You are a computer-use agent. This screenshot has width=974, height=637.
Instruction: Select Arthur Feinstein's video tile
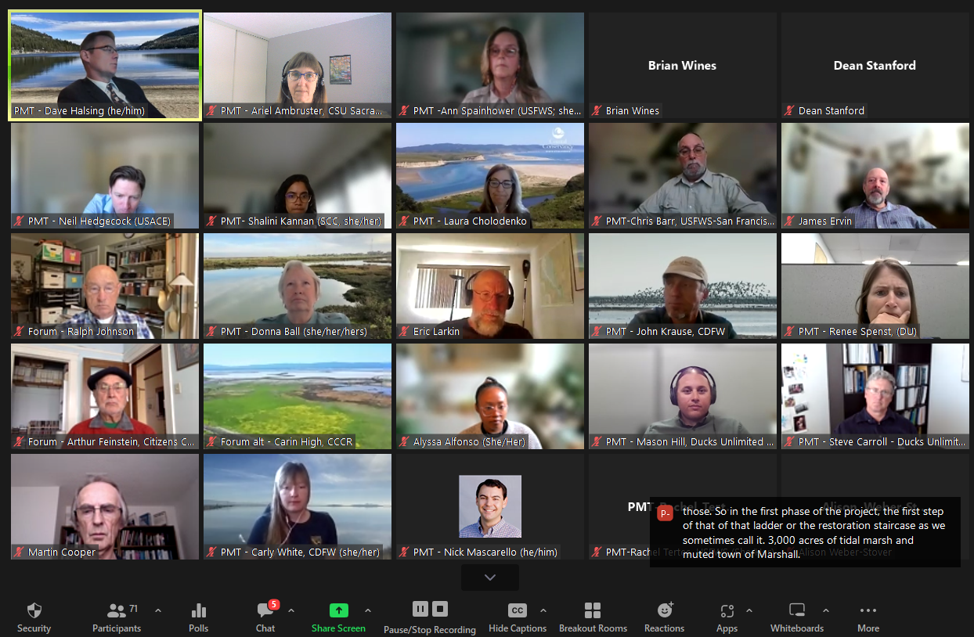105,397
